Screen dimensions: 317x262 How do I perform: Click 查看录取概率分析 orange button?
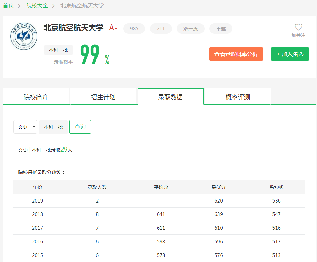click(236, 54)
